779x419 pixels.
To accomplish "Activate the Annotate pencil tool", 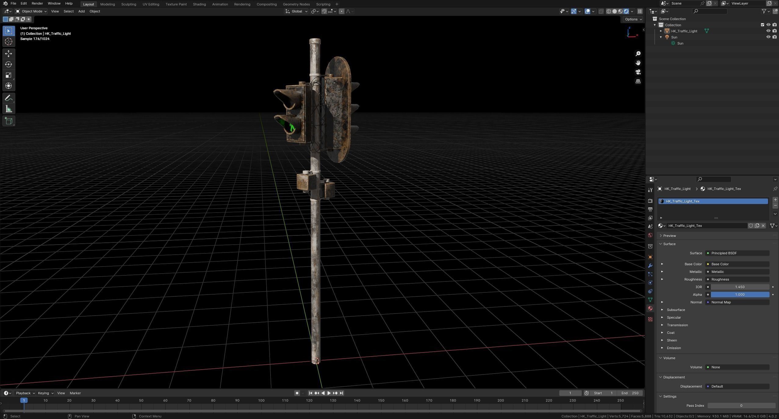I will click(x=9, y=98).
